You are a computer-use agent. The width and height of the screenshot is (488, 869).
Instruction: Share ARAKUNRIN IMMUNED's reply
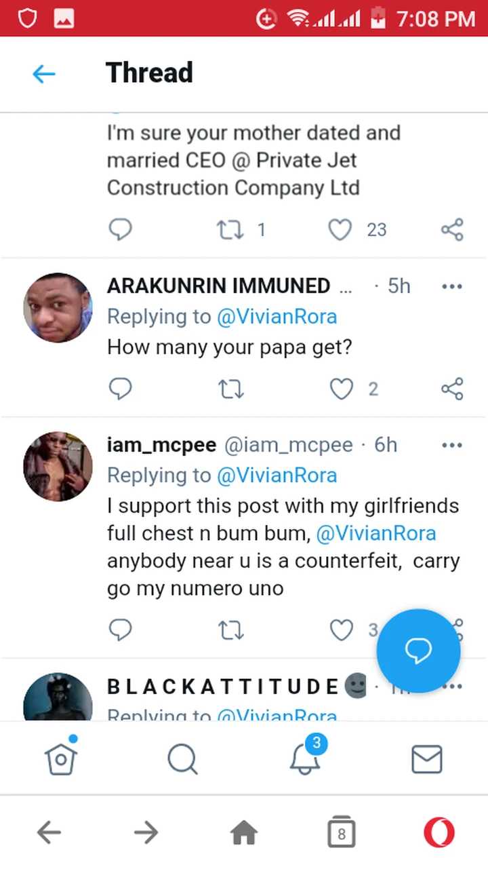452,389
